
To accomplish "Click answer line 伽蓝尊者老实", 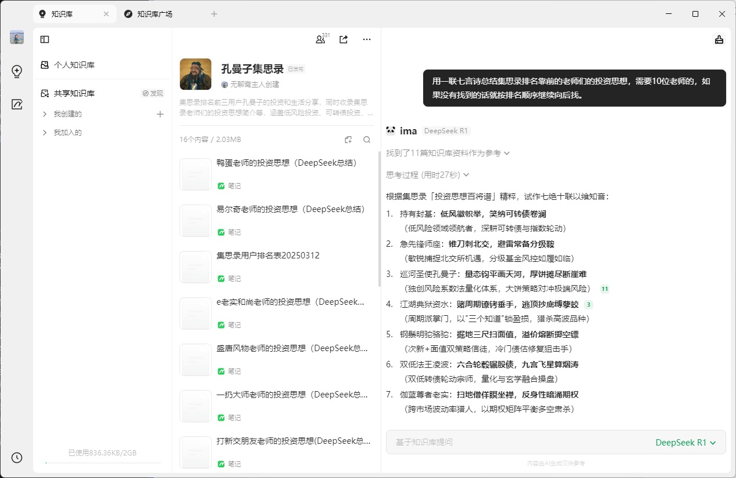I will [489, 395].
